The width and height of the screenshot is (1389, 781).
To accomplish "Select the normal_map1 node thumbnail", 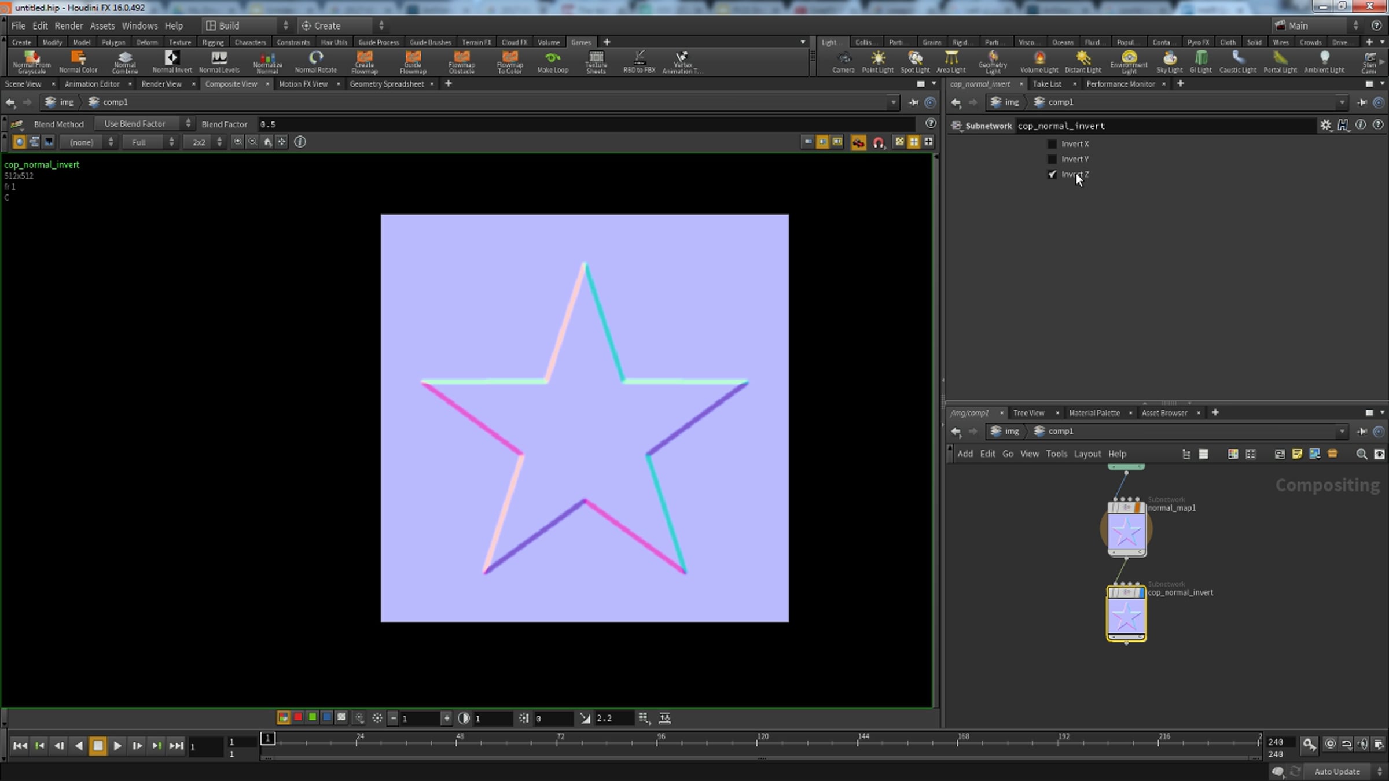I will pos(1126,530).
